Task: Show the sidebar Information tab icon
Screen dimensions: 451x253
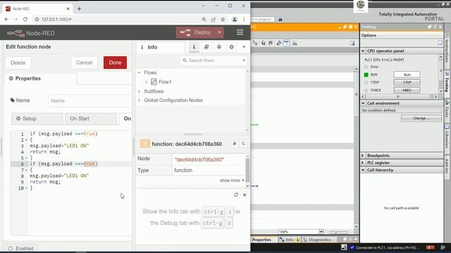Action: tap(194, 47)
